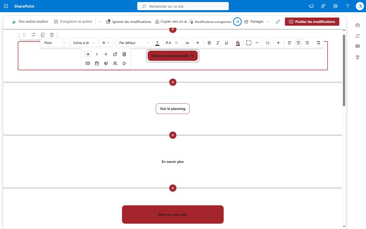The height and width of the screenshot is (229, 366).
Task: Open the toolbox icon in the right sidebar
Action: [x=358, y=25]
